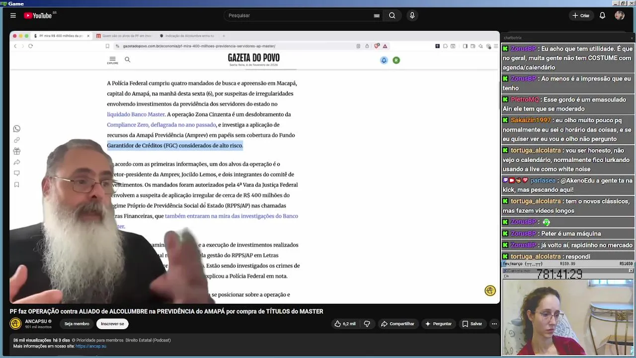This screenshot has width=636, height=358.
Task: Click tortuga_alcolatra's 'respondi' message
Action: 578,257
